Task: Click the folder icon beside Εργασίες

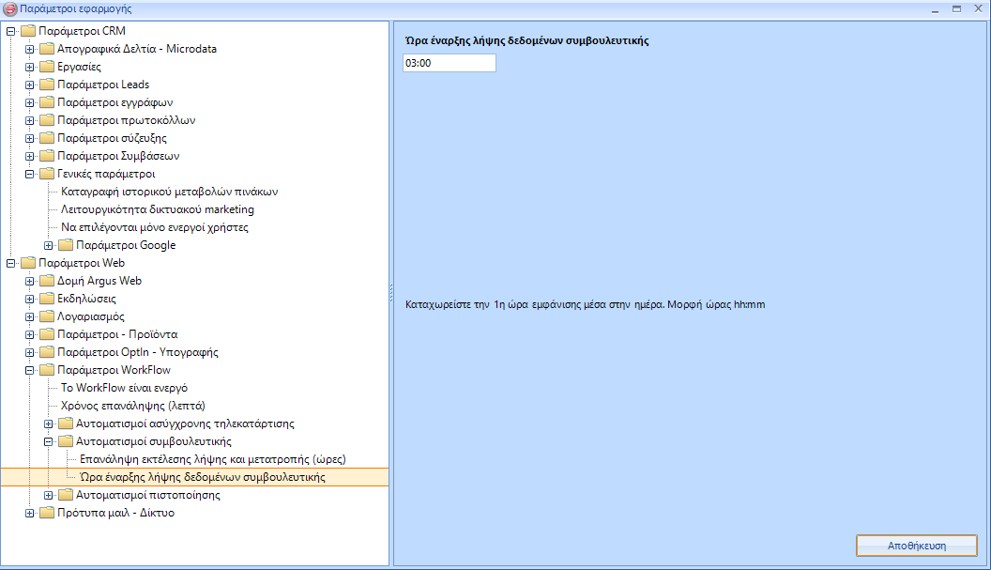Action: click(x=46, y=67)
